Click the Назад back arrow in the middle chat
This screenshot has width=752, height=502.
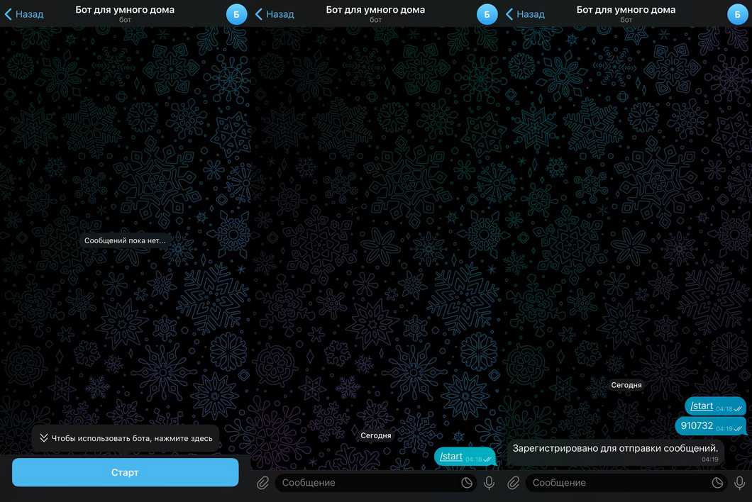(x=275, y=14)
